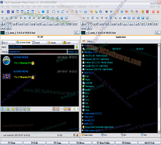Open the Files menu
This screenshot has height=145, width=161.
click(2, 6)
